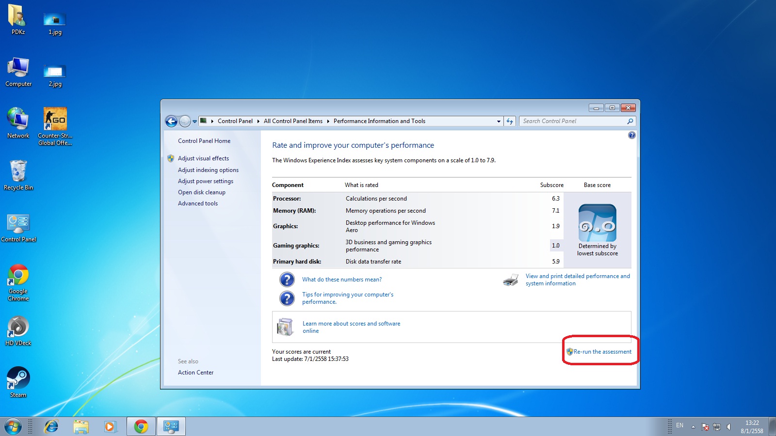Launch Internet Explorer from the taskbar
The image size is (776, 436).
[51, 427]
